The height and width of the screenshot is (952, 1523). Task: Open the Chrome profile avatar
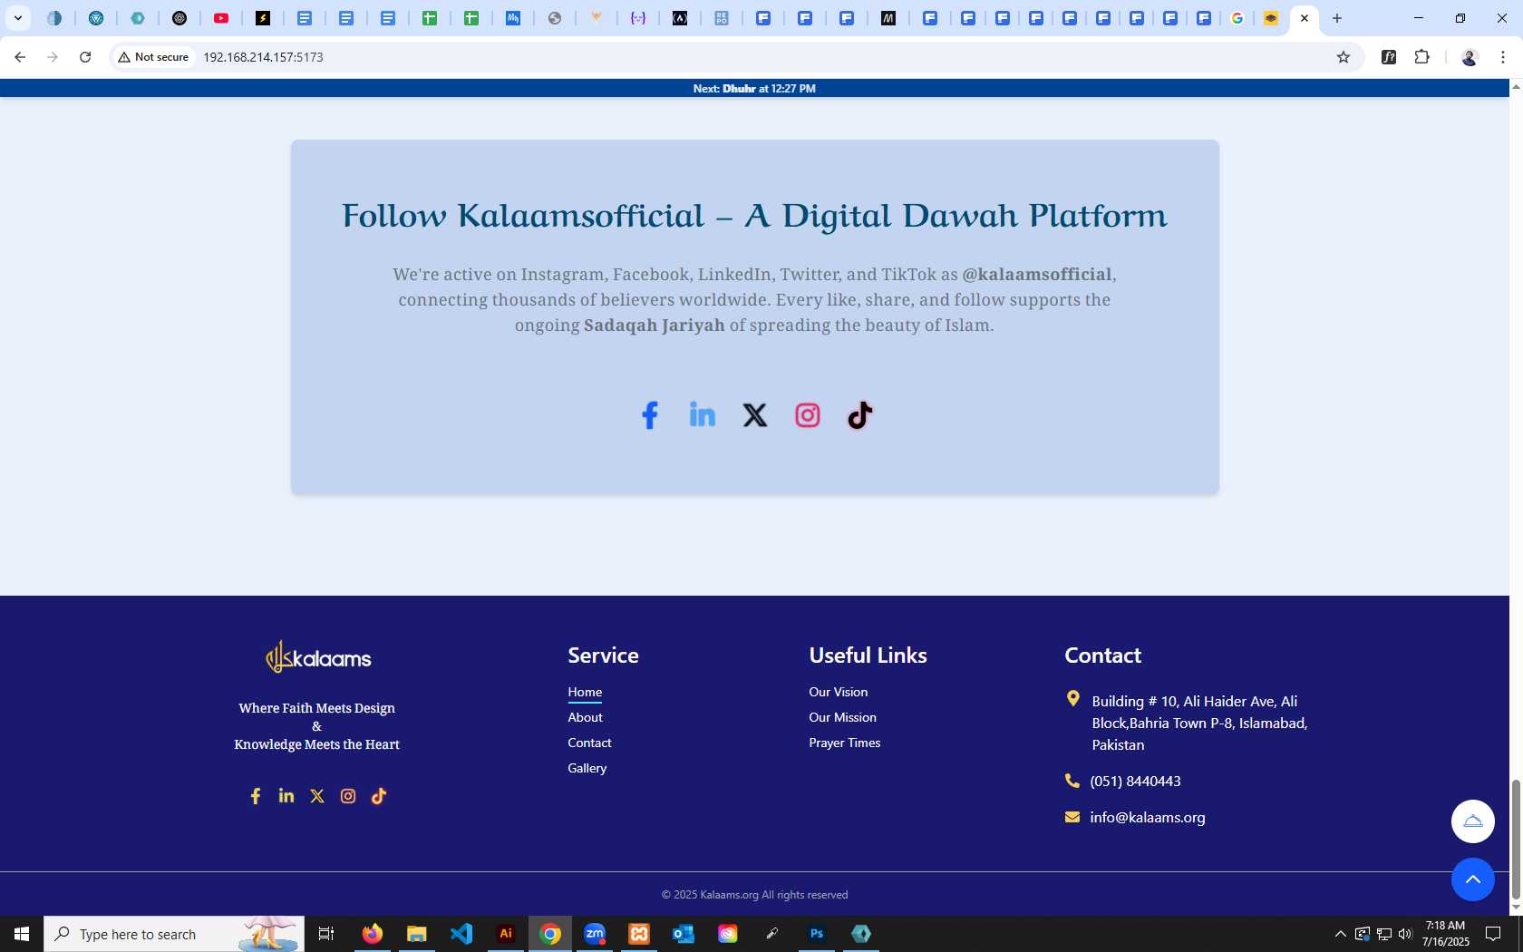click(x=1470, y=57)
